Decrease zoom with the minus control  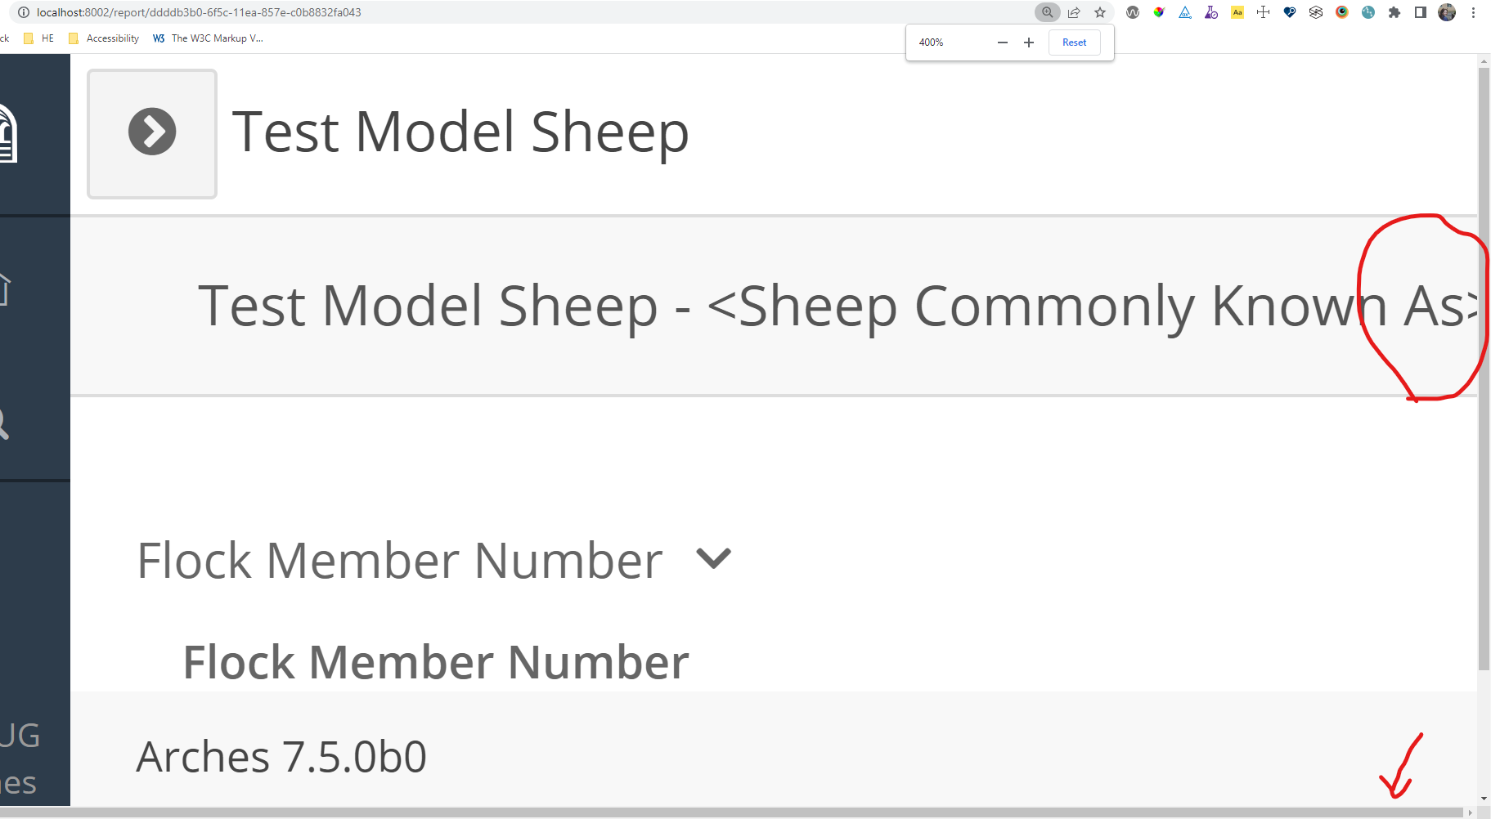coord(1002,42)
